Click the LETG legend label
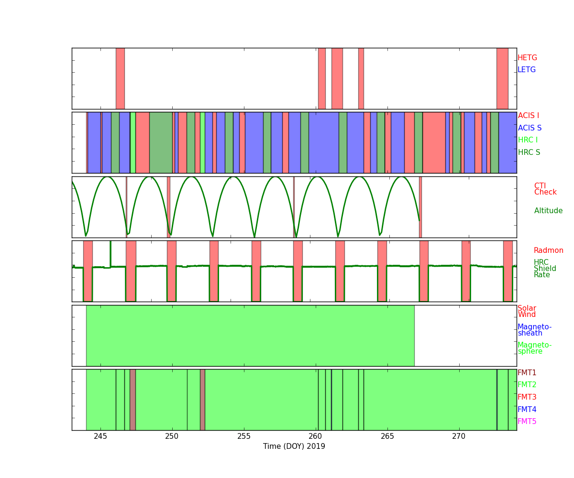Screen dimensions: 574x478 (526, 70)
